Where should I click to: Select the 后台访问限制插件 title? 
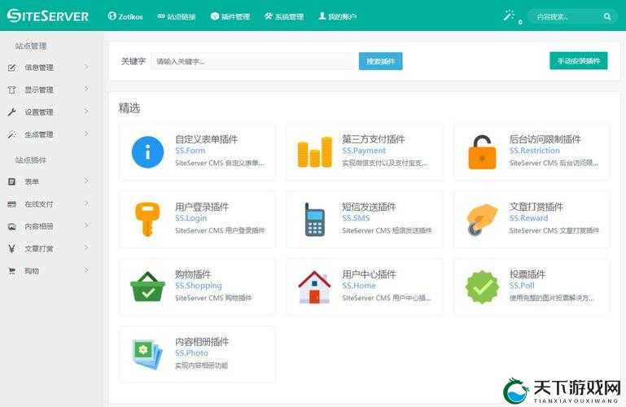[545, 139]
